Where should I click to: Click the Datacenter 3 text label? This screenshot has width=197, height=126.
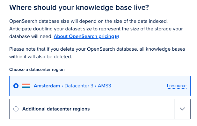(x=79, y=86)
